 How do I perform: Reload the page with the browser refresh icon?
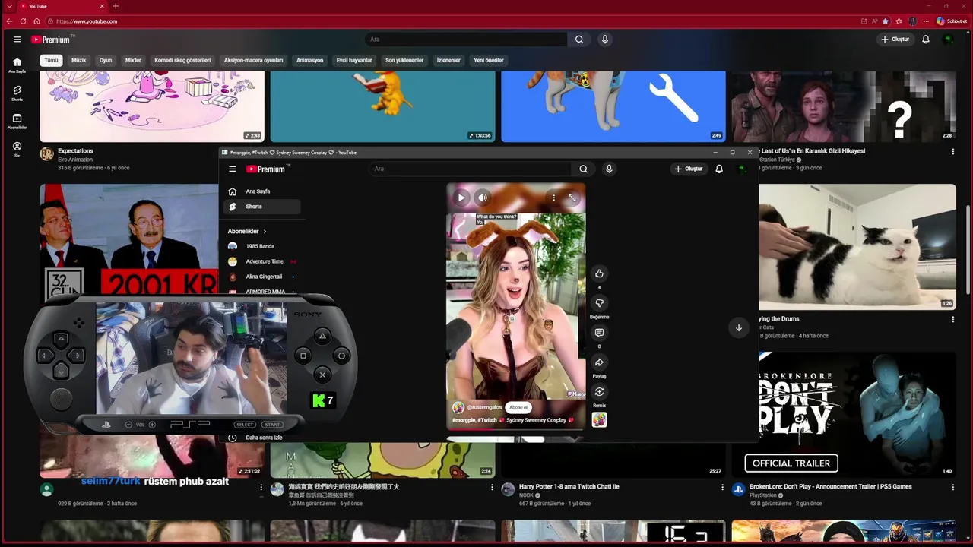23,21
